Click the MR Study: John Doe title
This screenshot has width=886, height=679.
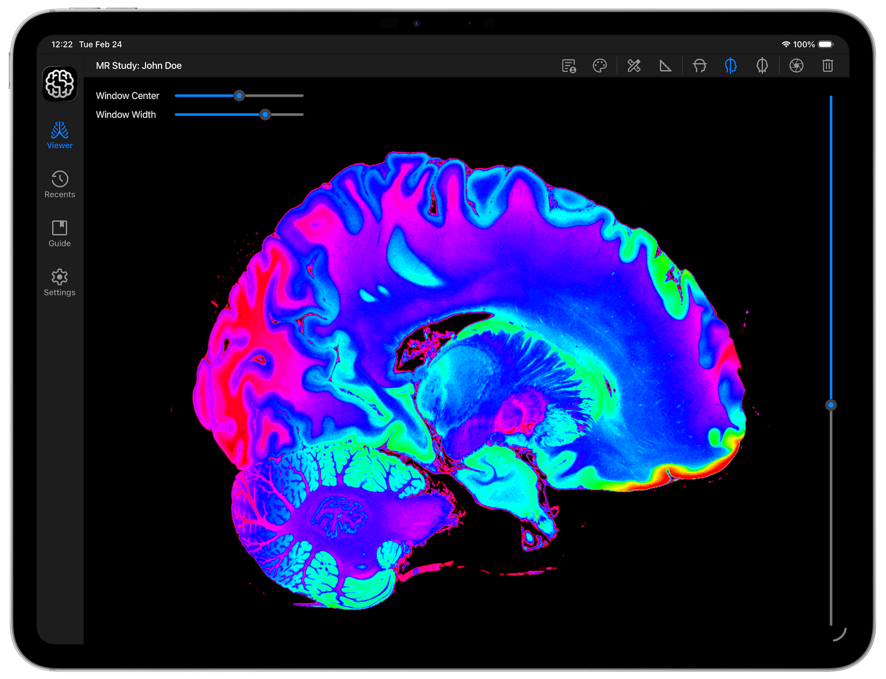(x=139, y=65)
